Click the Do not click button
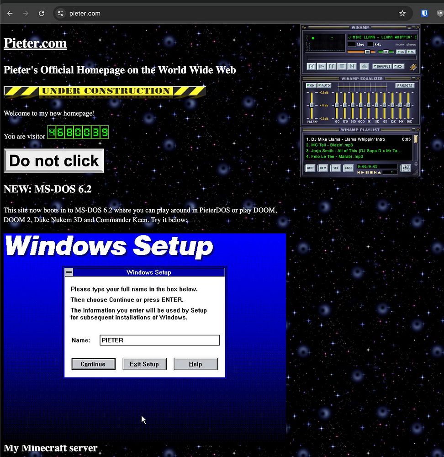The width and height of the screenshot is (444, 457). pyautogui.click(x=54, y=161)
